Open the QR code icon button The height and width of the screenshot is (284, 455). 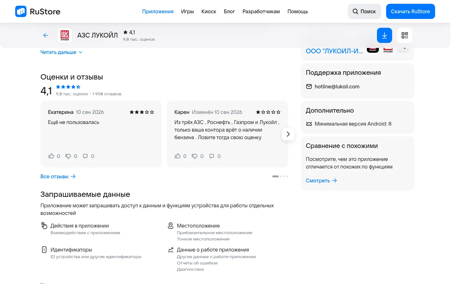click(405, 35)
